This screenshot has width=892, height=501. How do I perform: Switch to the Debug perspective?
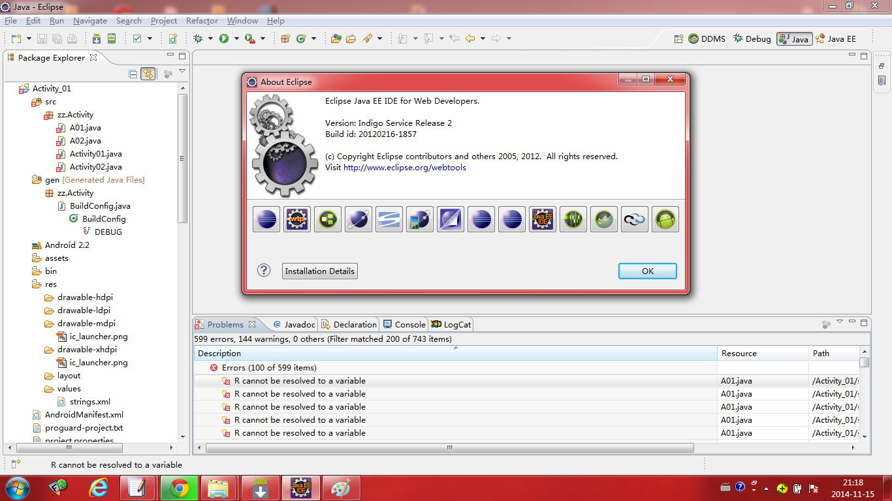(752, 38)
